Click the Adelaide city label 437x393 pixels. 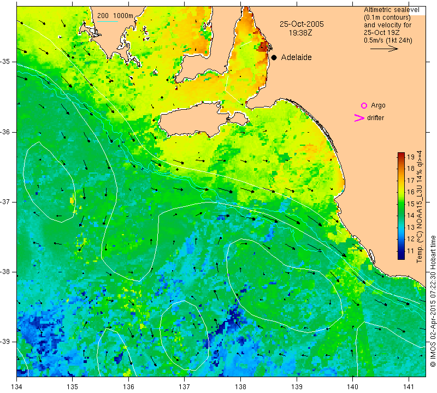[296, 57]
